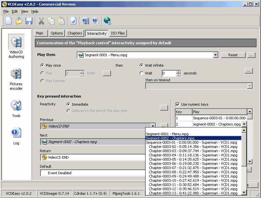The width and height of the screenshot is (261, 198).
Task: Open the Log sidebar section
Action: [16, 136]
